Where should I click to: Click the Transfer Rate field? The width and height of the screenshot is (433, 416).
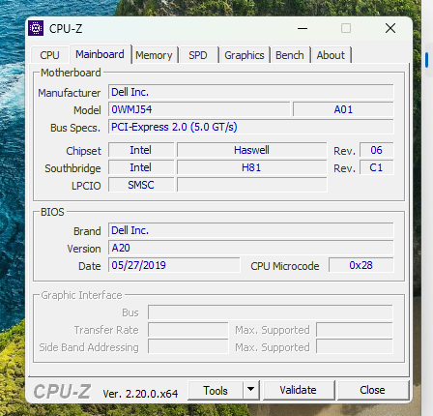click(x=188, y=330)
